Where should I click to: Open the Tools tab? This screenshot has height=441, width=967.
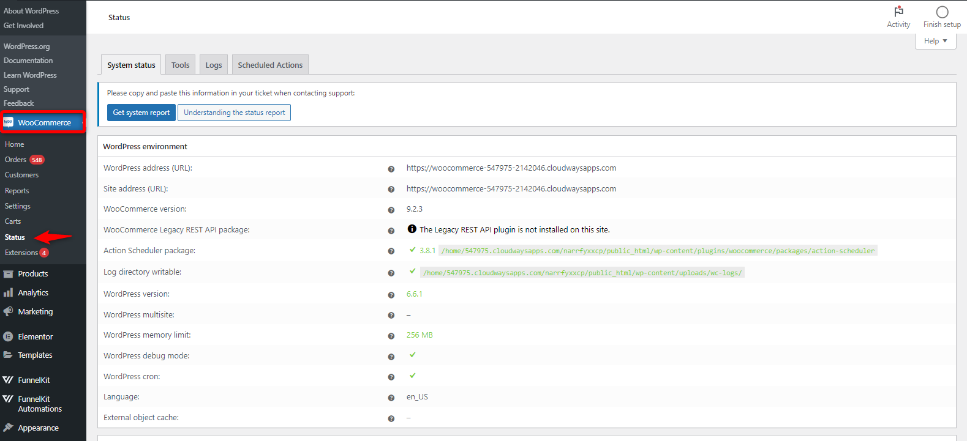coord(180,65)
